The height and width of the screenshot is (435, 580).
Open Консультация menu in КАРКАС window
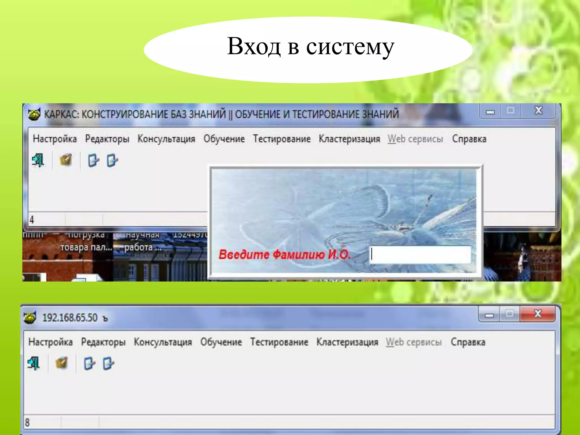coord(166,139)
